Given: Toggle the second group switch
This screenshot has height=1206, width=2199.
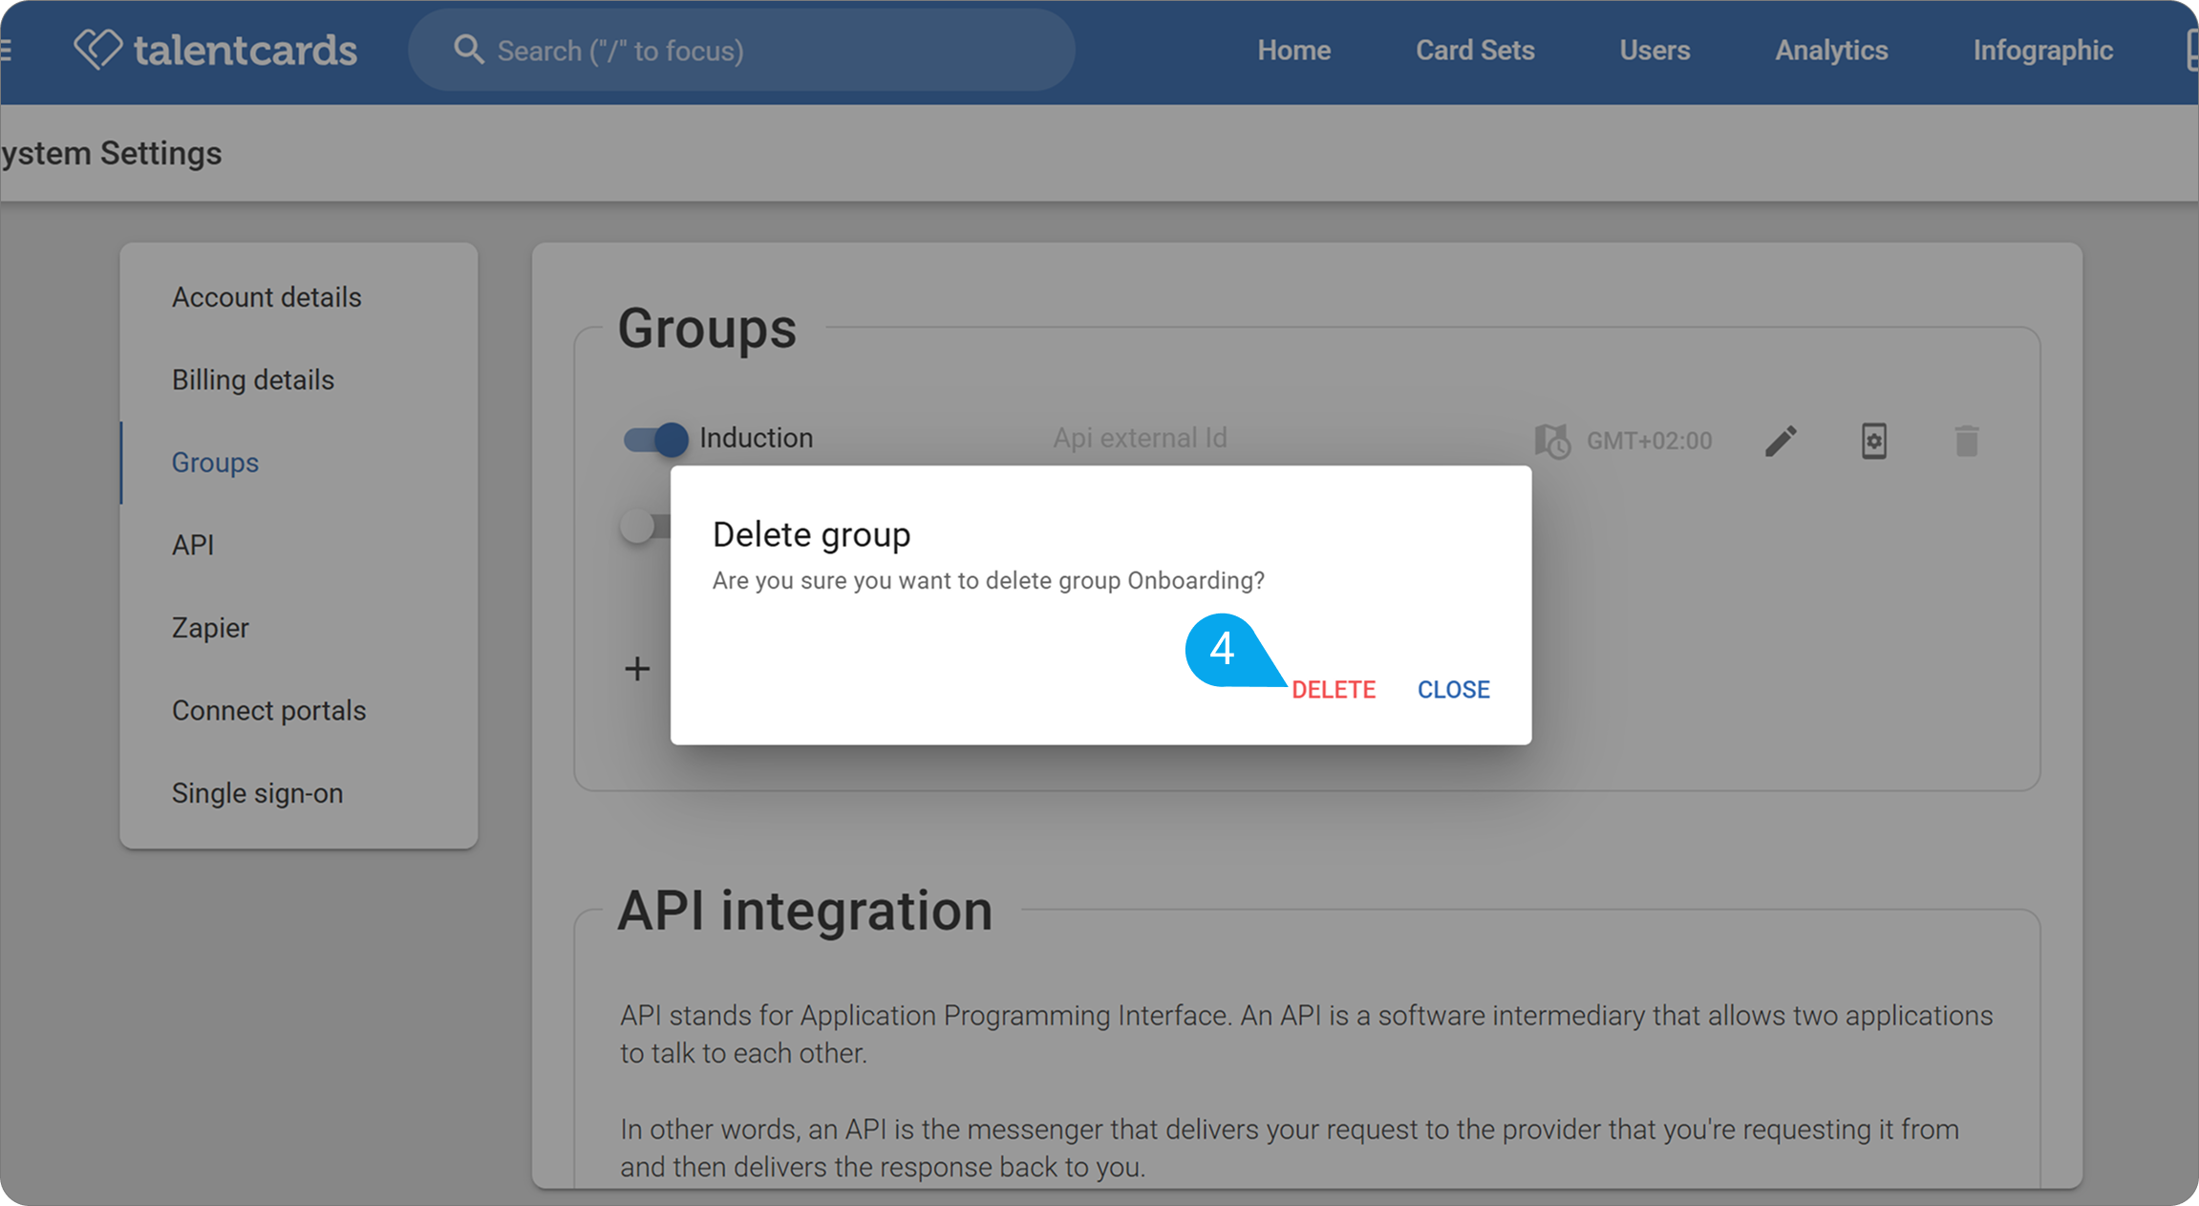Looking at the screenshot, I should pyautogui.click(x=646, y=526).
